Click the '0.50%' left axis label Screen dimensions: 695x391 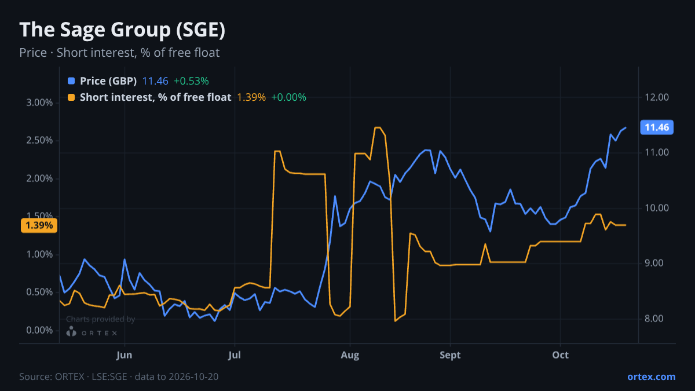[x=40, y=292]
